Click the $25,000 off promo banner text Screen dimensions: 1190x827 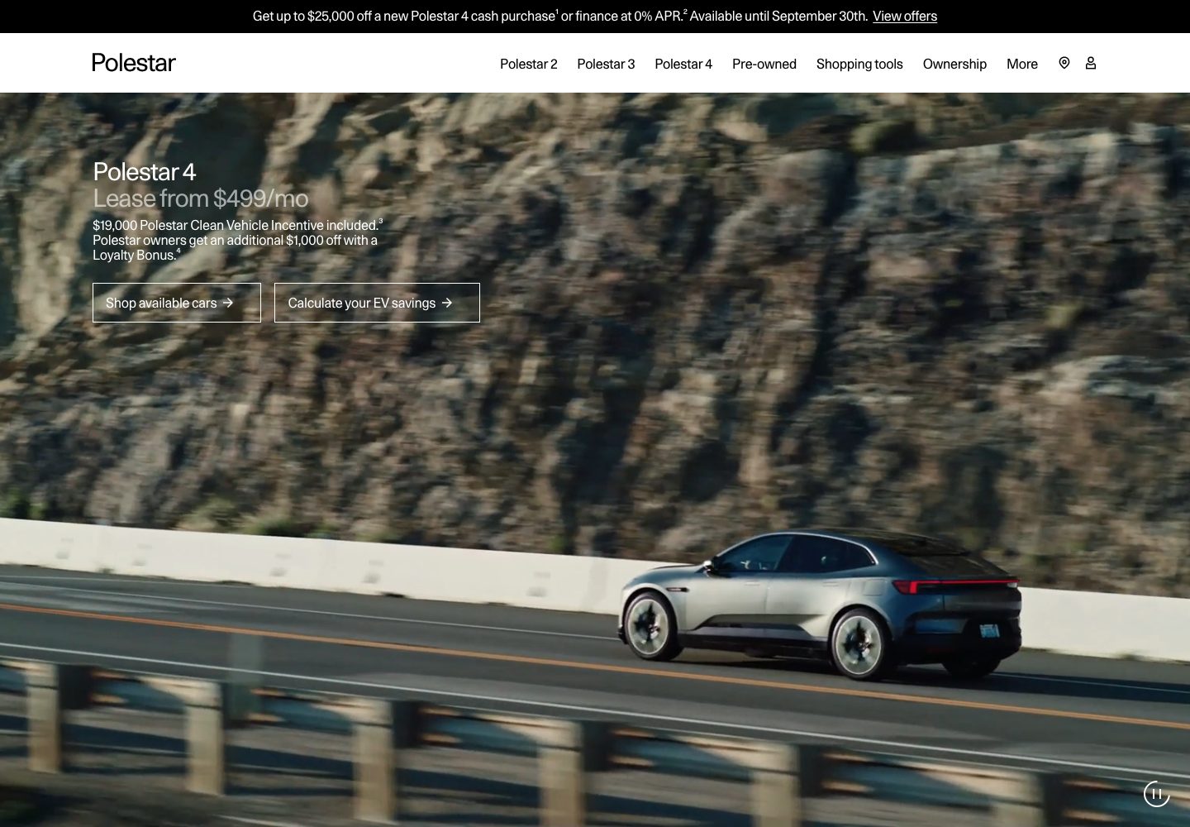pyautogui.click(x=561, y=16)
